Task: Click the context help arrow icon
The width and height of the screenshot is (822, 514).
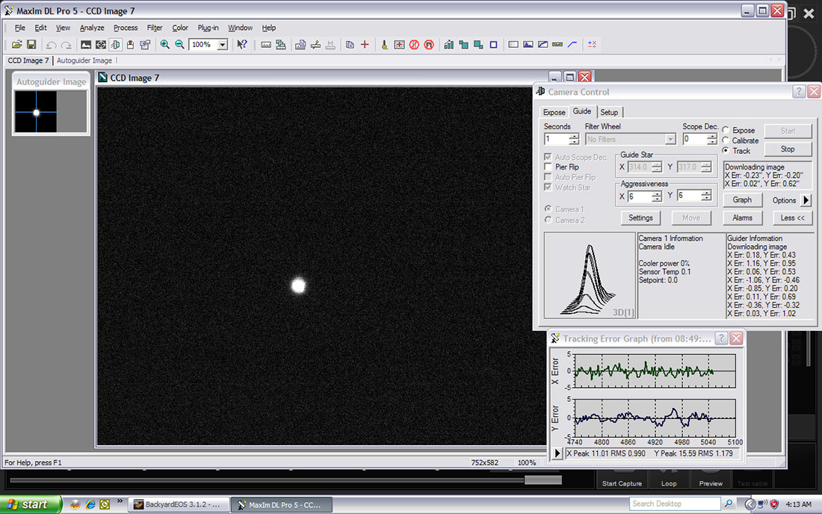Action: click(242, 45)
